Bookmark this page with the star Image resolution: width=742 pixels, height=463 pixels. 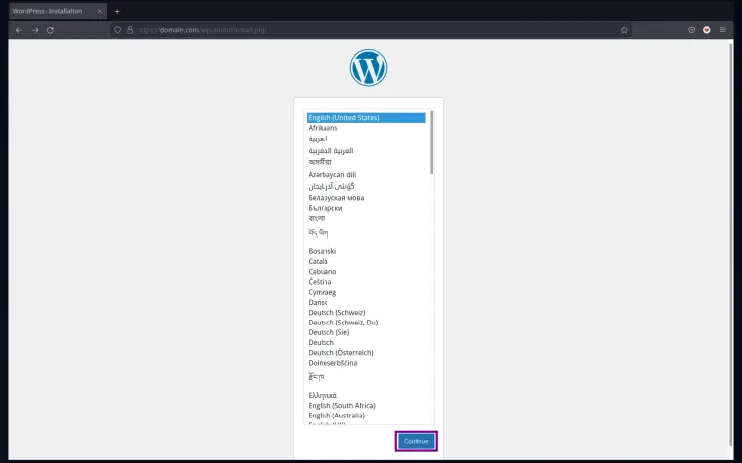tap(624, 30)
